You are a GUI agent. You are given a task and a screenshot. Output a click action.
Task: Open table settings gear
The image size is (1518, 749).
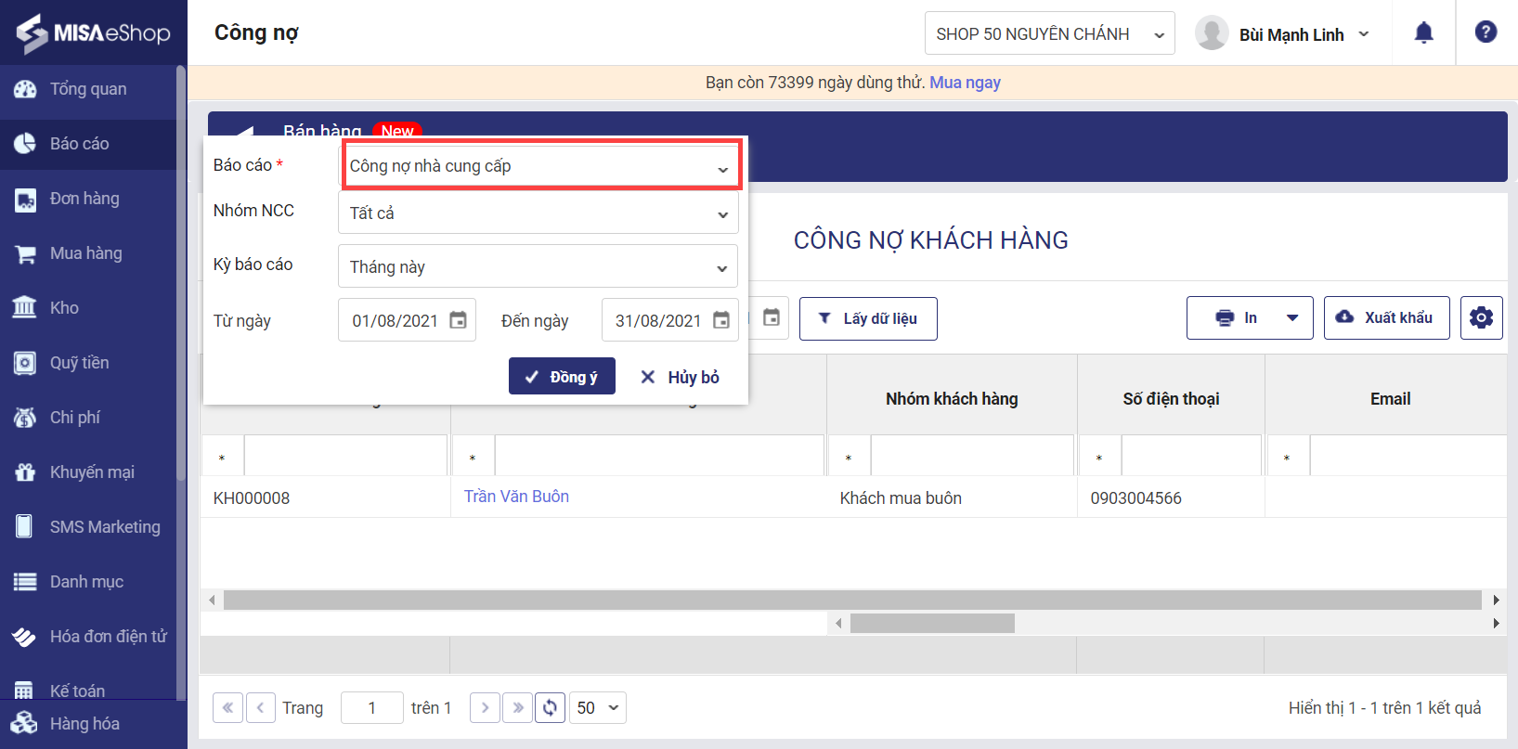pos(1482,318)
